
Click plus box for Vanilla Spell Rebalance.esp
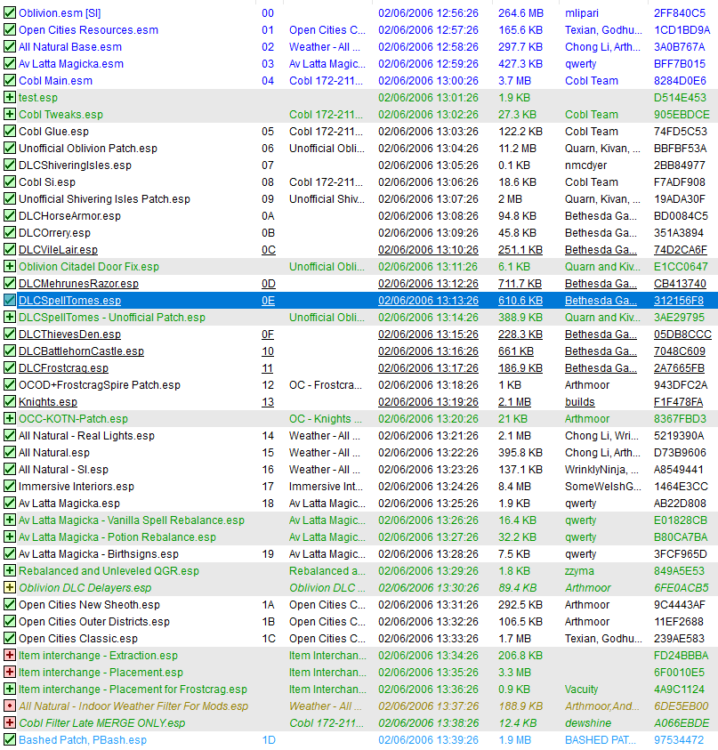(x=10, y=520)
